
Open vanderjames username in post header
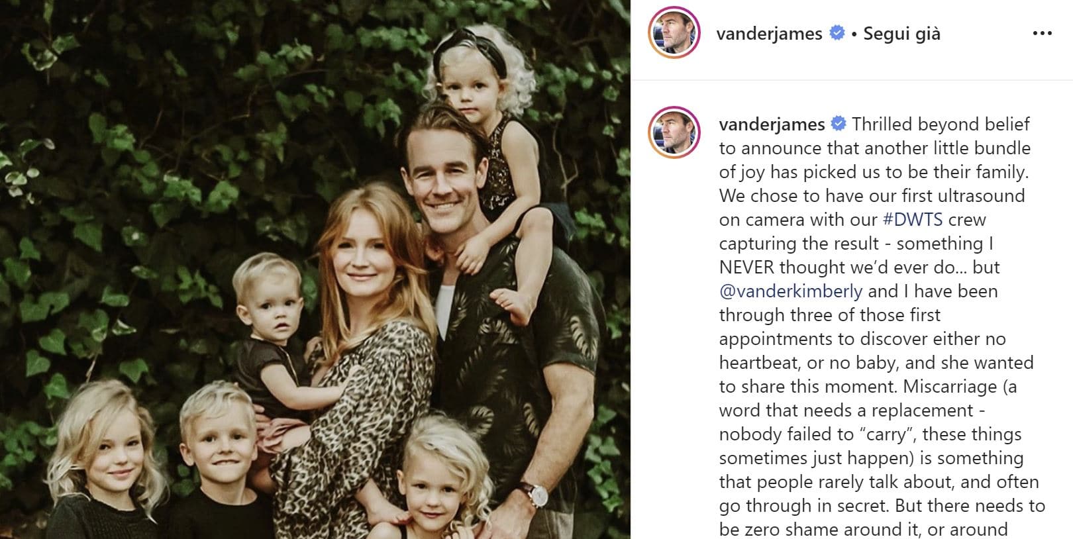click(x=769, y=33)
